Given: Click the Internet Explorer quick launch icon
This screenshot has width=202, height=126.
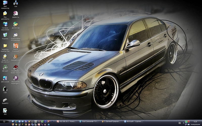Looking at the screenshot, I should [x=16, y=121].
